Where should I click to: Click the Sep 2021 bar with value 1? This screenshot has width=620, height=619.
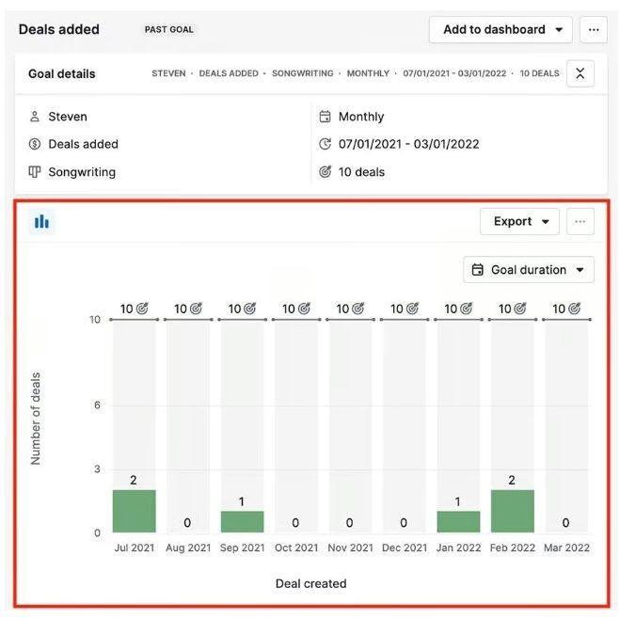[x=242, y=522]
